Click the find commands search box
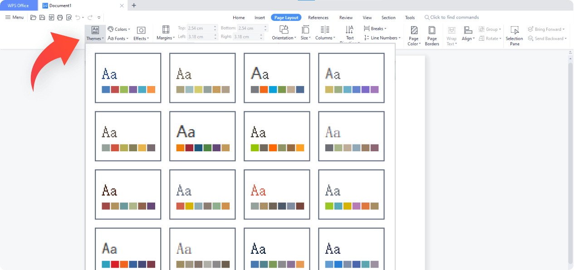 coord(454,17)
